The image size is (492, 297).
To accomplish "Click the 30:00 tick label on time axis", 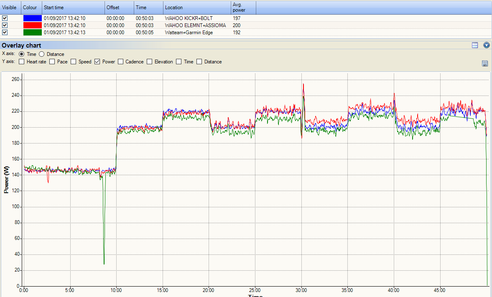I will click(301, 290).
